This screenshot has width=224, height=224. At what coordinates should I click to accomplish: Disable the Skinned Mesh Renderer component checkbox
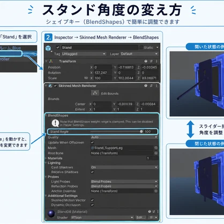(55, 86)
